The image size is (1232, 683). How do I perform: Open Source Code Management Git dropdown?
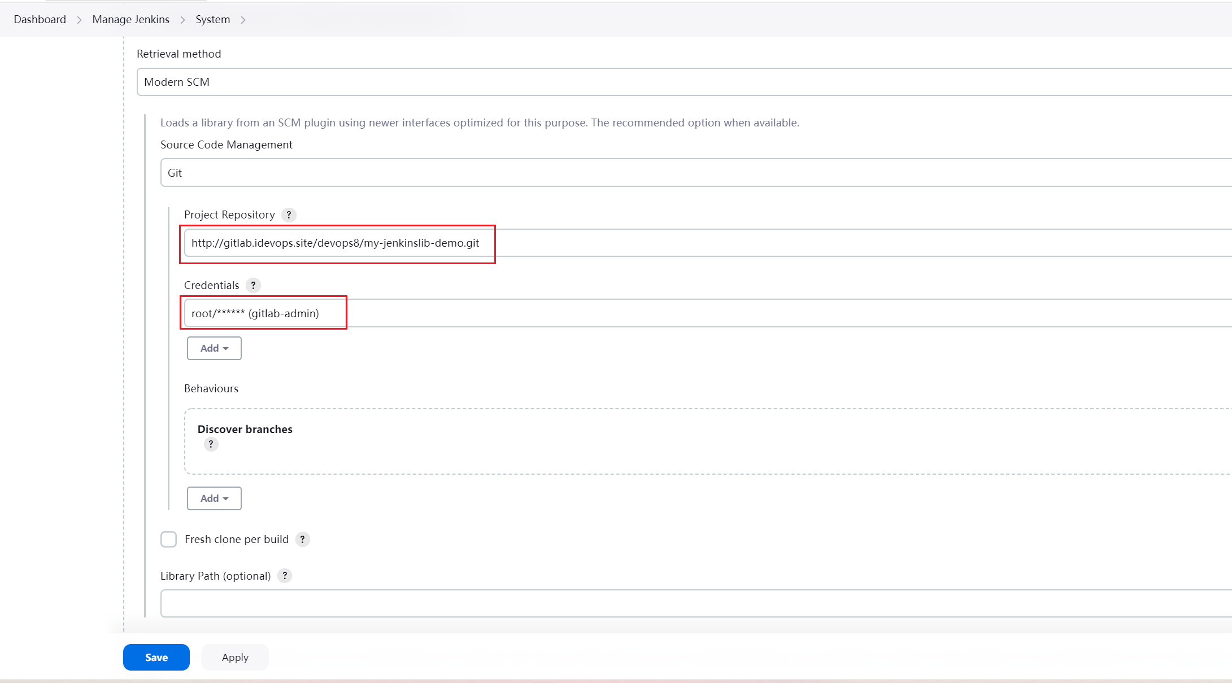click(696, 173)
